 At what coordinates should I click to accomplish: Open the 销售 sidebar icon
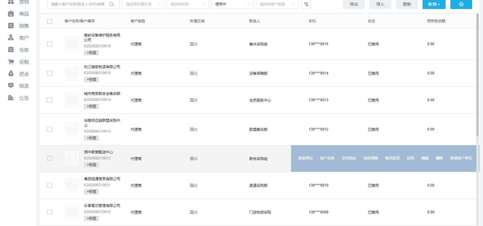(x=11, y=26)
